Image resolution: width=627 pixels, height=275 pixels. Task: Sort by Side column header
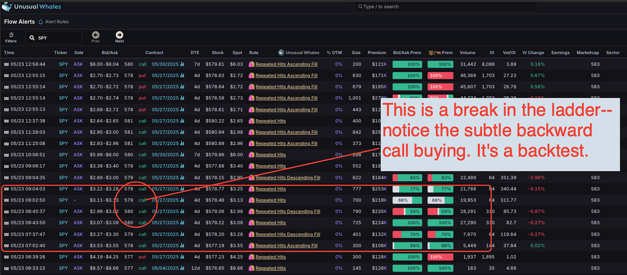pos(79,52)
